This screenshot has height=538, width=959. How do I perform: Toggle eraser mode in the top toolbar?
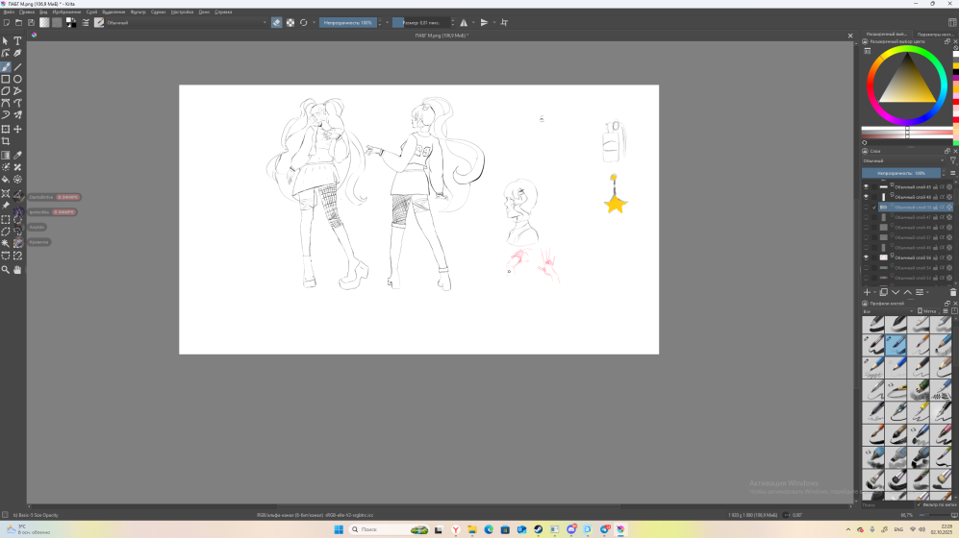pyautogui.click(x=277, y=22)
